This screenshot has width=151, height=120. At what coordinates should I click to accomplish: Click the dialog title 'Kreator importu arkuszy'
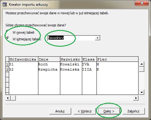pos(28,5)
